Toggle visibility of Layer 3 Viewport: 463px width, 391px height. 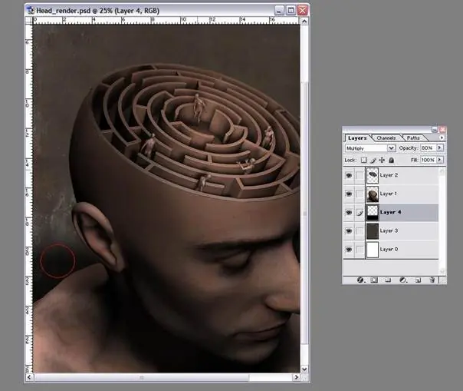pyautogui.click(x=350, y=231)
